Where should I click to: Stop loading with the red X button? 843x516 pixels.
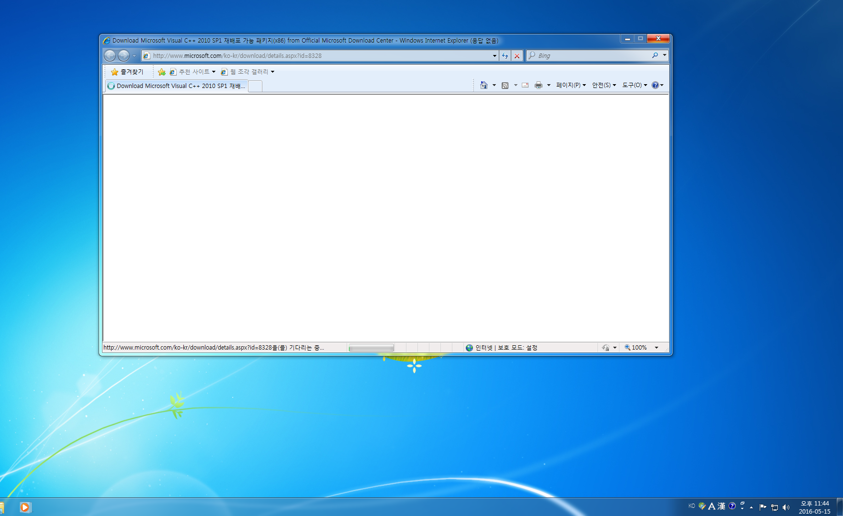tap(517, 56)
